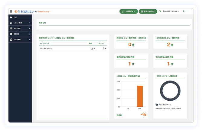This screenshot has height=131, width=202.
Task: Open the shopping cart icon in header
Action: (160, 11)
